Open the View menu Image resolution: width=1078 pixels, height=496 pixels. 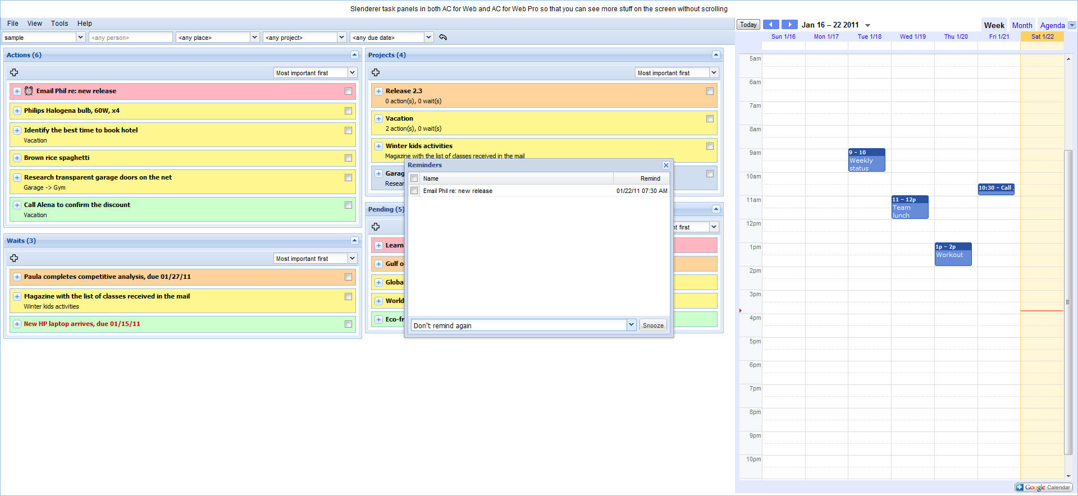pyautogui.click(x=35, y=24)
